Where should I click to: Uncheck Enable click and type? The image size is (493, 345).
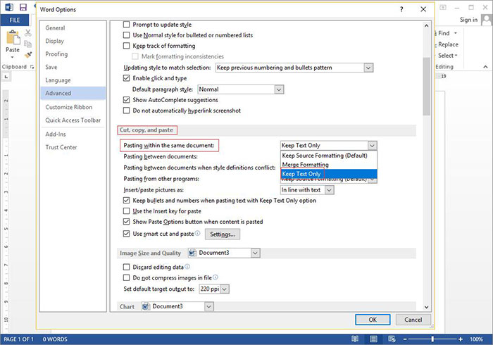coord(126,78)
